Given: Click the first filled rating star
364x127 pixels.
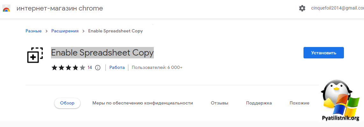Looking at the screenshot, I should (54, 67).
